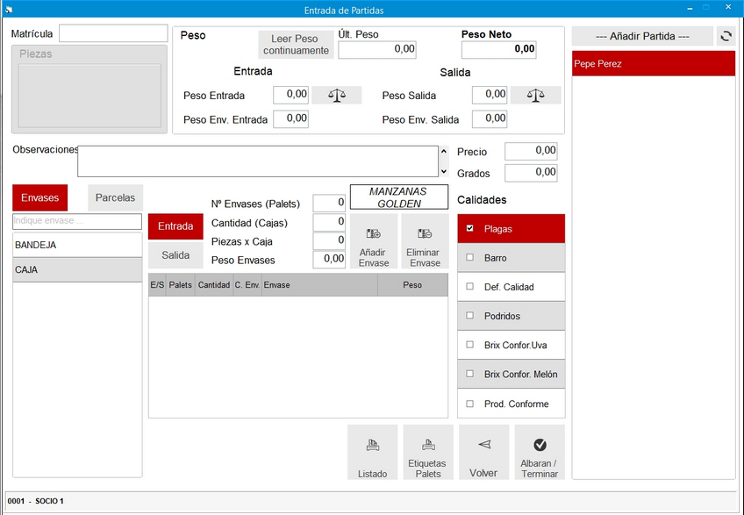Click the Indique envase search field
The height and width of the screenshot is (515, 744).
[x=77, y=221]
